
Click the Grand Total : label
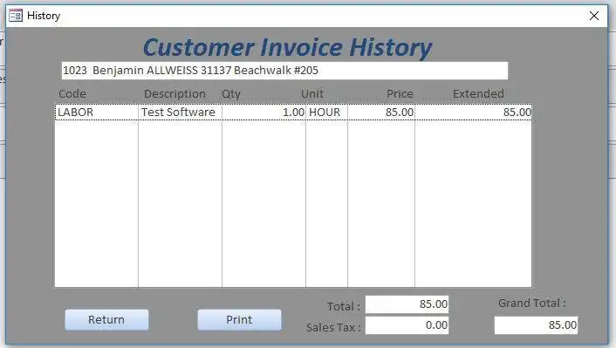pyautogui.click(x=532, y=304)
